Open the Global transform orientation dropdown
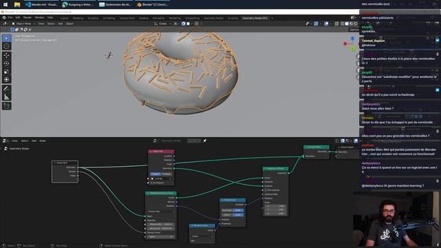 point(163,24)
